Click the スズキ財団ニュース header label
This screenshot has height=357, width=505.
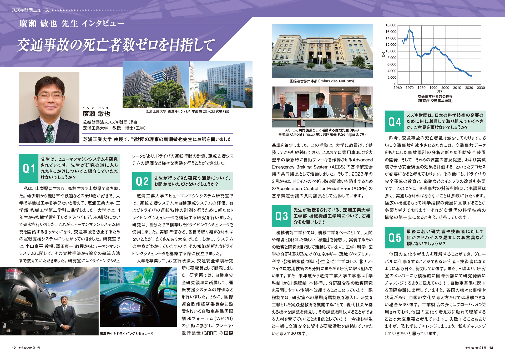[30, 10]
